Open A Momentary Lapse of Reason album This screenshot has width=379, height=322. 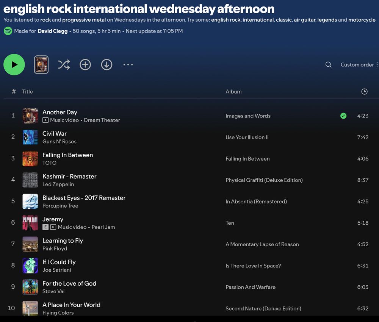tap(262, 244)
